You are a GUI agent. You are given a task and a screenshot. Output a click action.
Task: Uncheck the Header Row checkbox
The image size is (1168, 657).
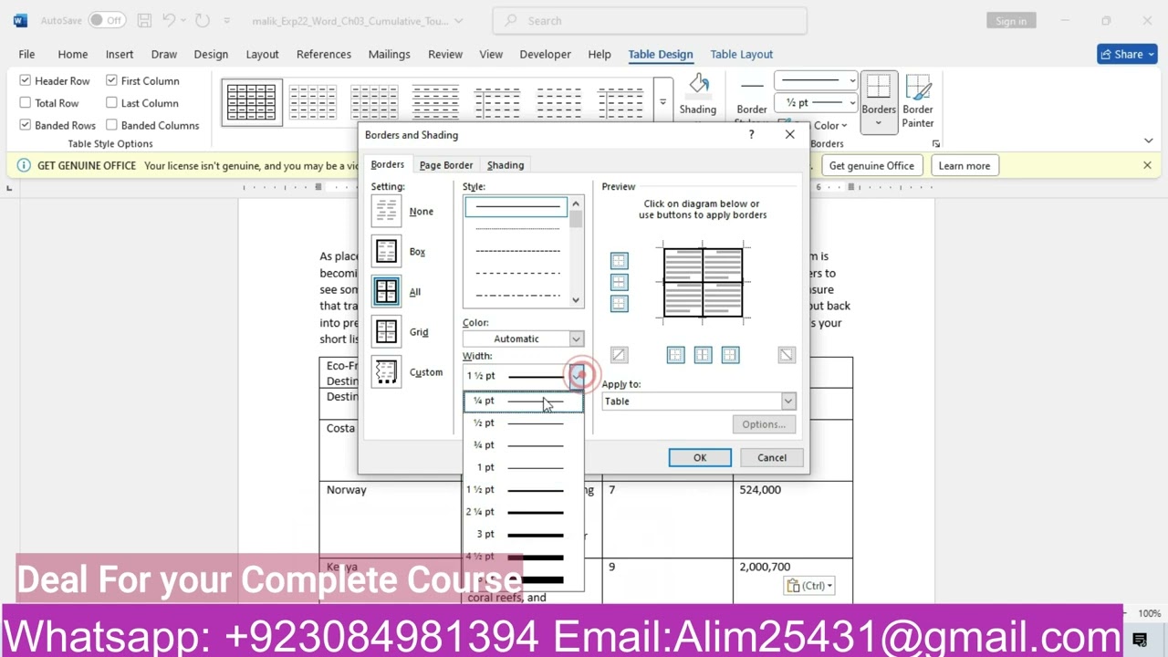point(26,80)
